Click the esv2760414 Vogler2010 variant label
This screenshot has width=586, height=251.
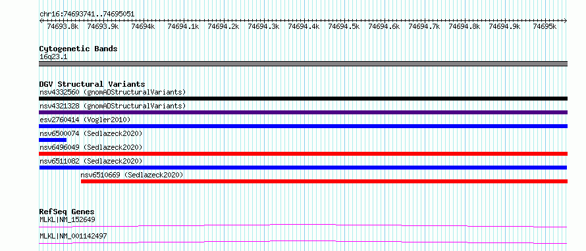(85, 120)
